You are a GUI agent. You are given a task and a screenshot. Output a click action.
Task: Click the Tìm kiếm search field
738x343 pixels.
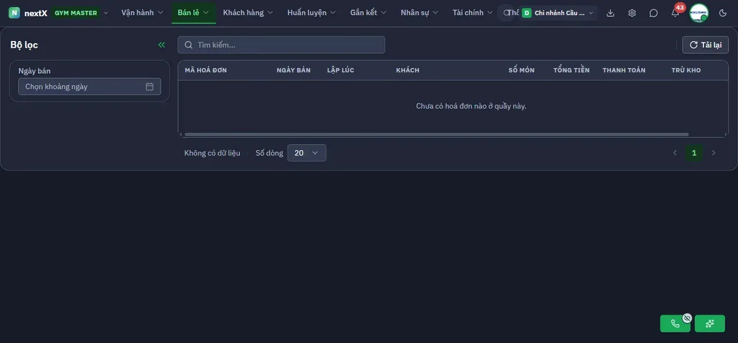pyautogui.click(x=281, y=45)
